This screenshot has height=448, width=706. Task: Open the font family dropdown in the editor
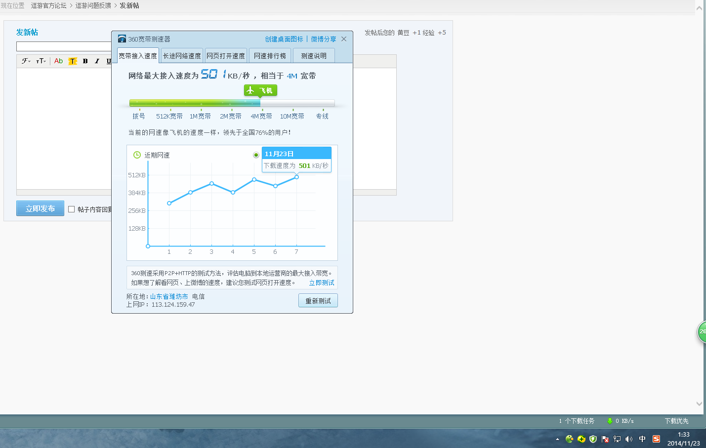coord(26,61)
